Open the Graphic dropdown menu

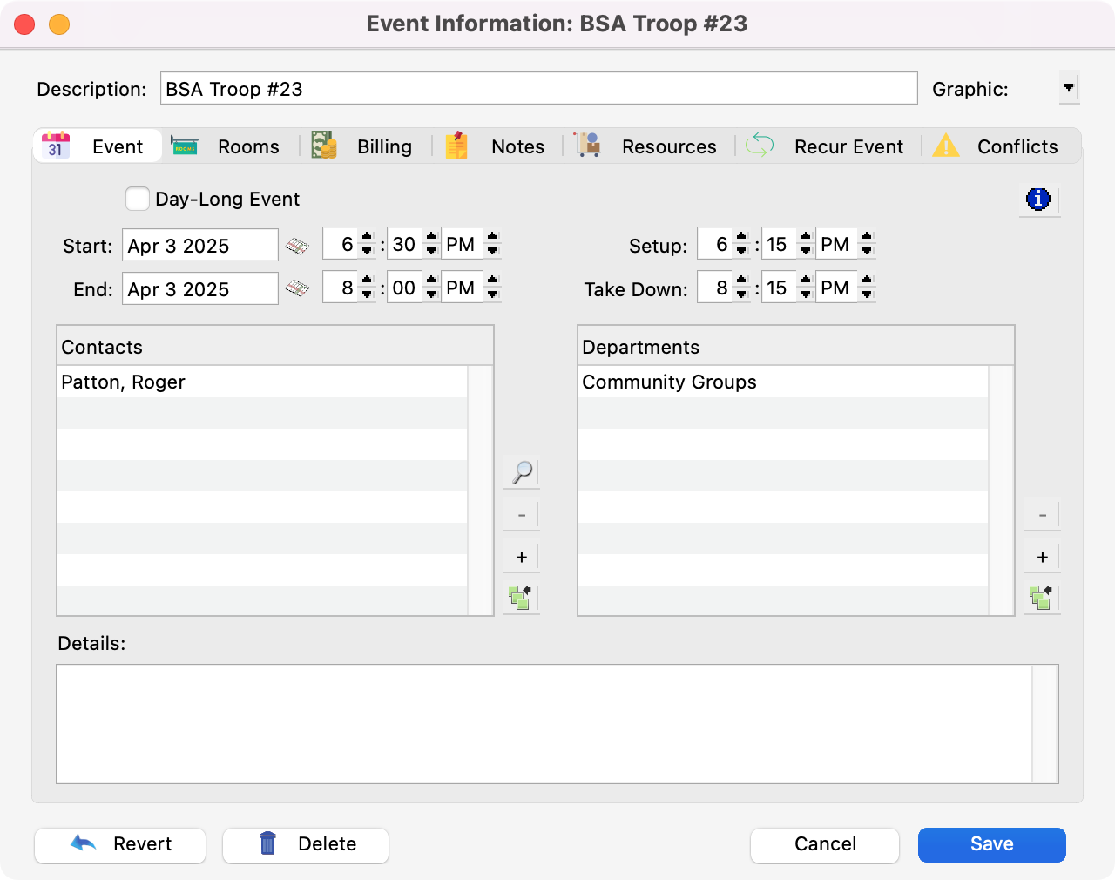[1069, 88]
